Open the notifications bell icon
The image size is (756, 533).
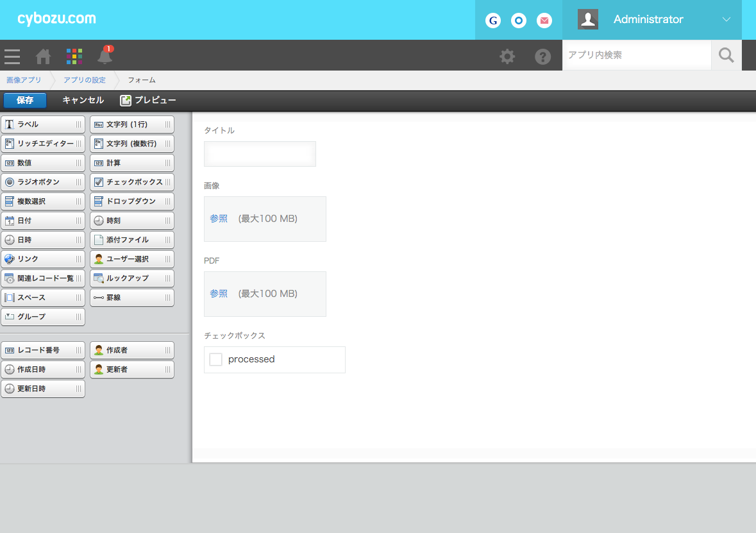pyautogui.click(x=105, y=55)
